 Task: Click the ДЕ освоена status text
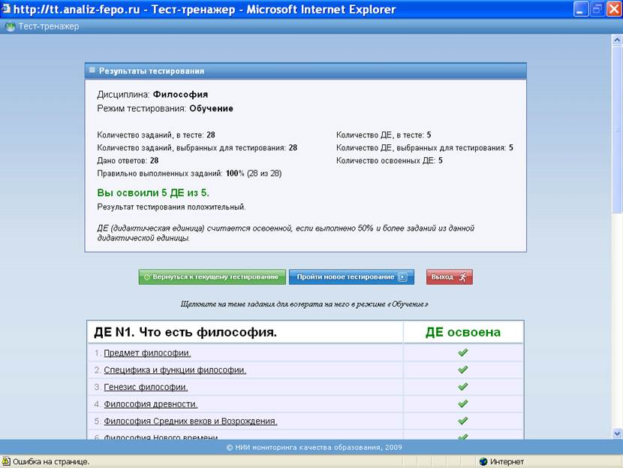[463, 332]
